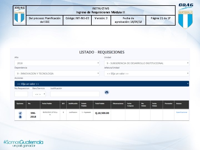Open the Unidad dropdown
Screen dimensions: 200x150
(x=147, y=63)
